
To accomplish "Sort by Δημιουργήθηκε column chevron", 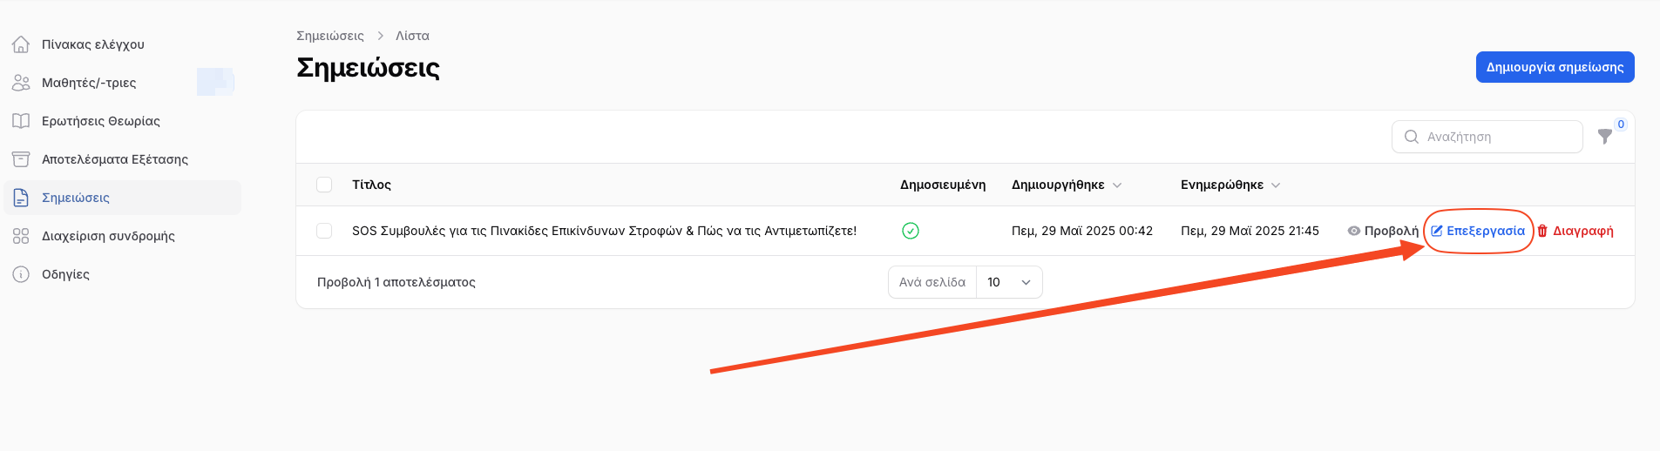I will click(x=1117, y=185).
